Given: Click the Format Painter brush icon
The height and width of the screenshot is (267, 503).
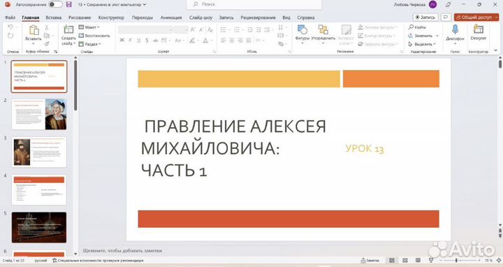Looking at the screenshot, I should pos(47,43).
